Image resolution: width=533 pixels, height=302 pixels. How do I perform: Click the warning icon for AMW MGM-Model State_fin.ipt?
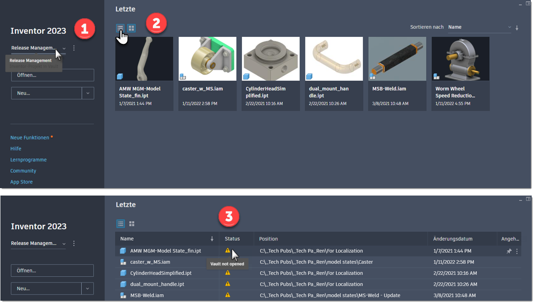click(228, 251)
